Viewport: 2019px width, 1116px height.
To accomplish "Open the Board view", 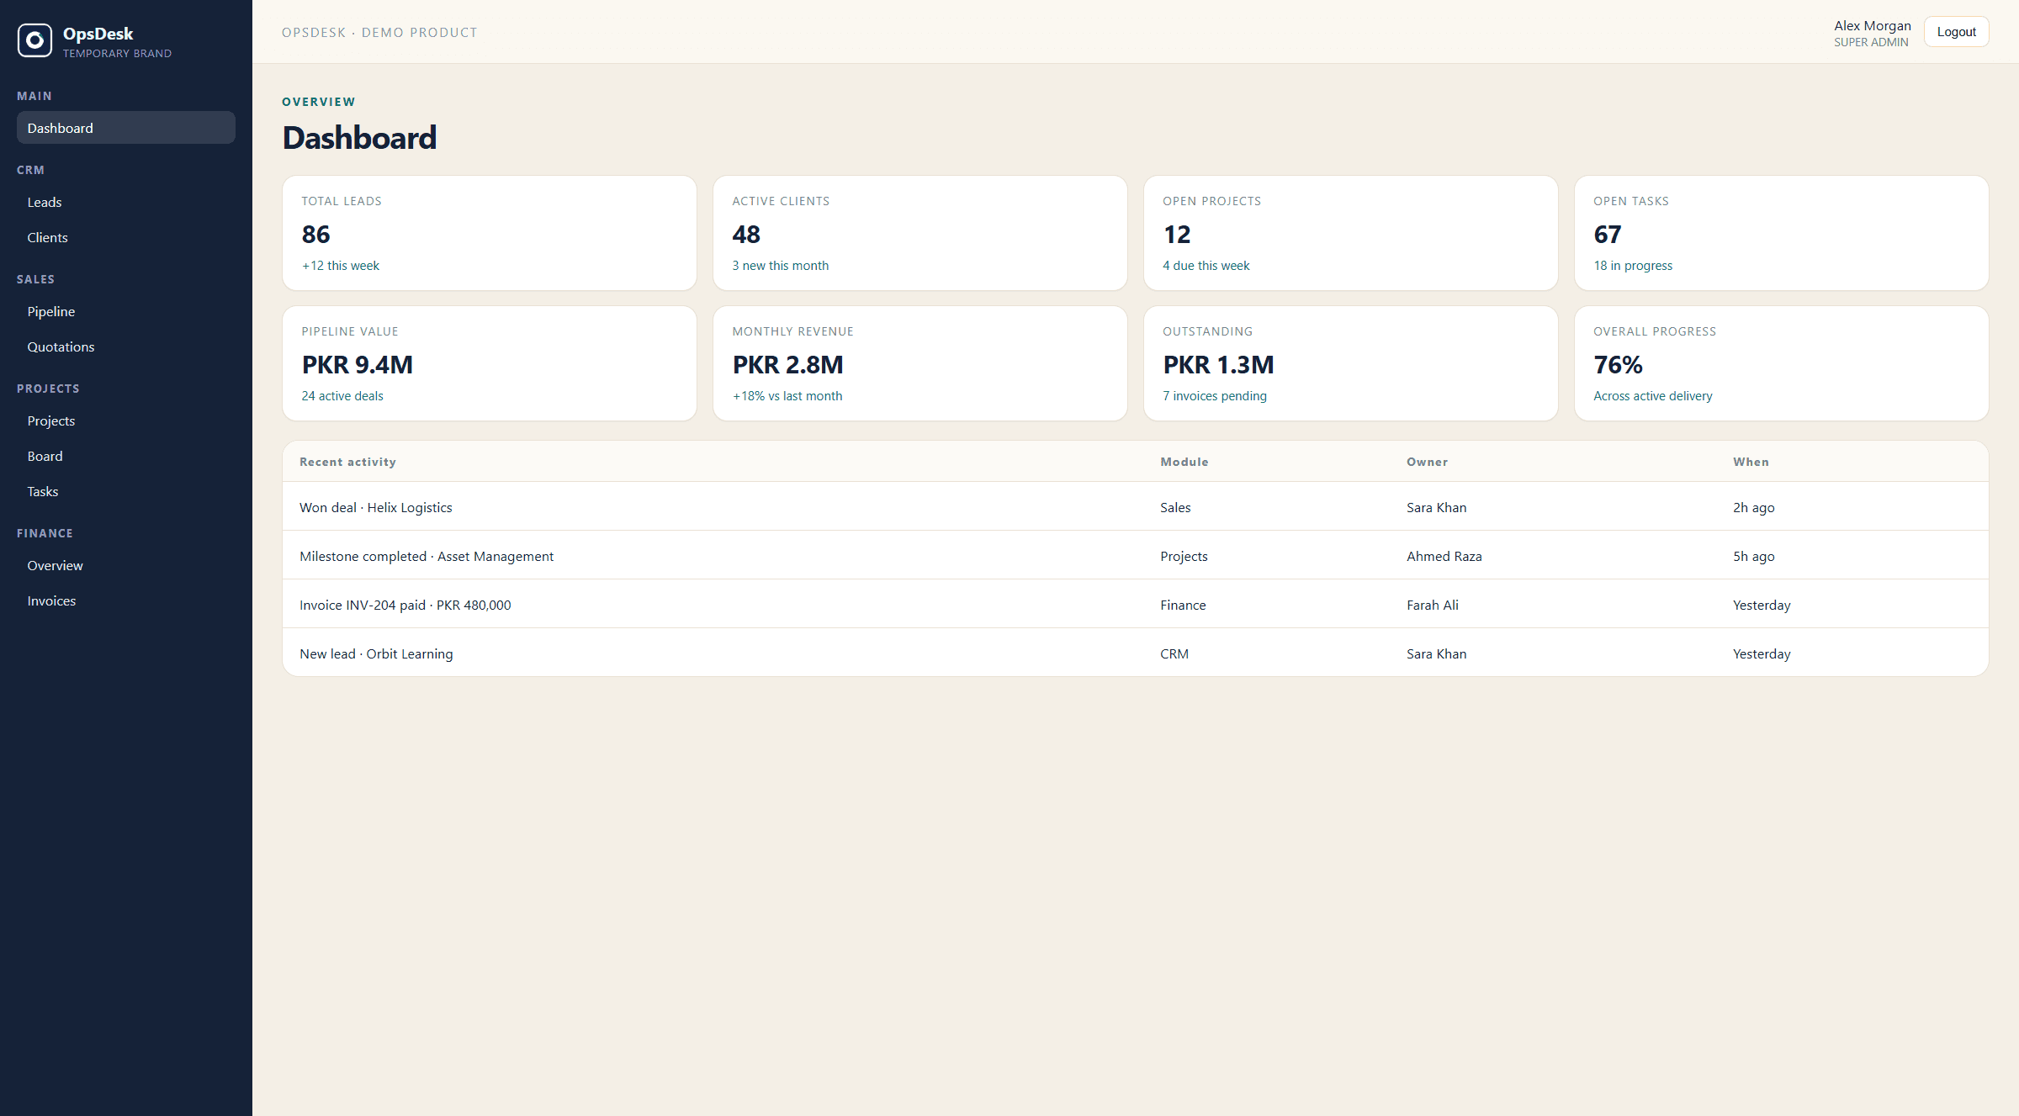I will [x=126, y=456].
